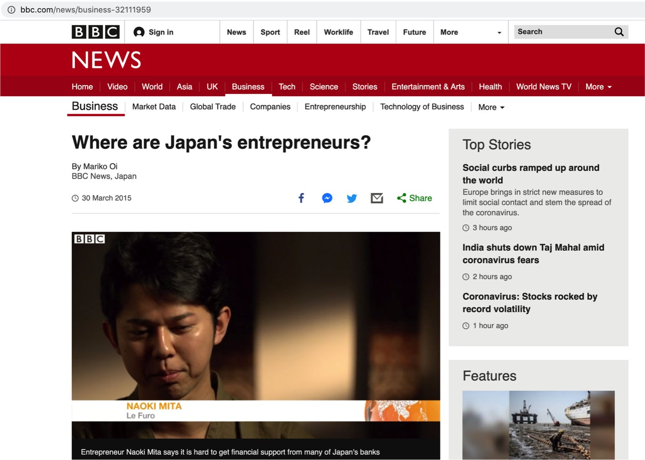
Task: Expand the top navigation More dropdown
Action: 470,32
